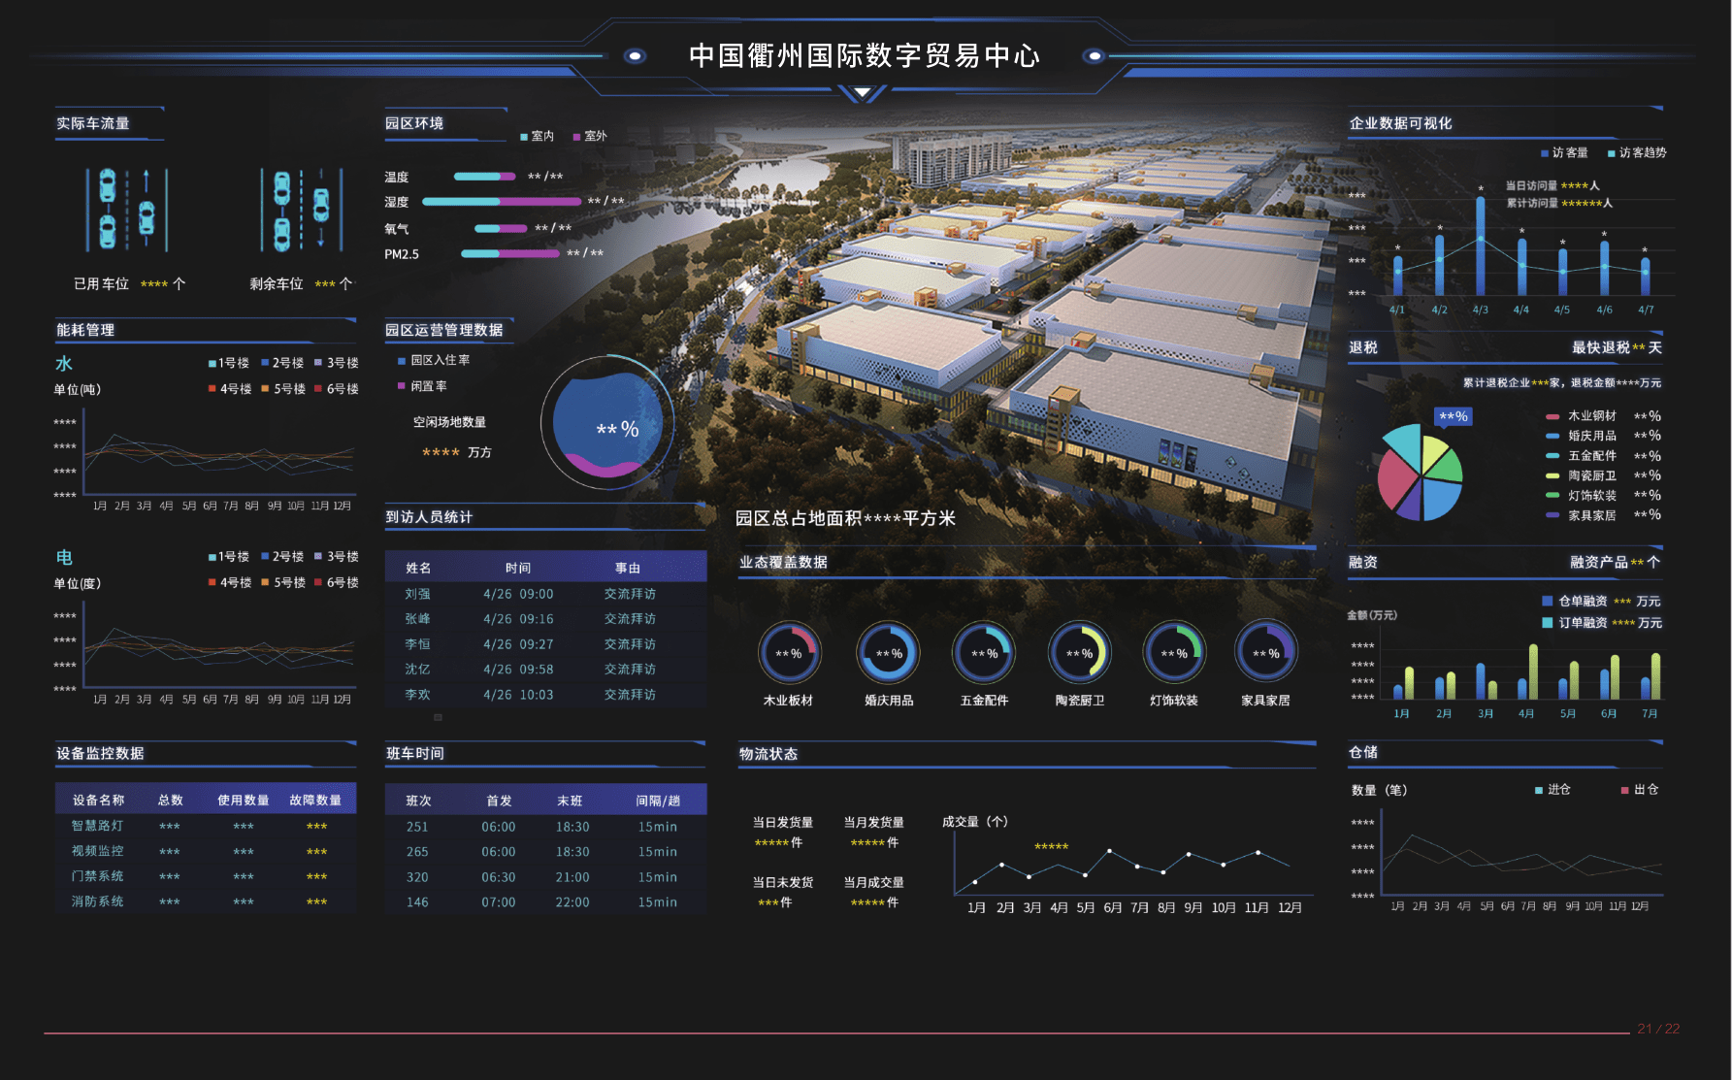
Task: Click the 灯饰软装 circular gauge
Action: pyautogui.click(x=1174, y=653)
